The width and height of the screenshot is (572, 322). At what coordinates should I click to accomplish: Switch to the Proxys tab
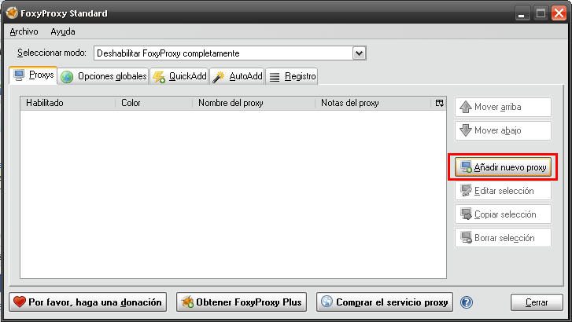click(x=34, y=75)
